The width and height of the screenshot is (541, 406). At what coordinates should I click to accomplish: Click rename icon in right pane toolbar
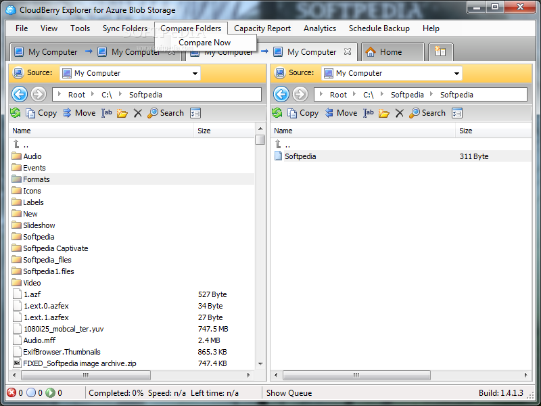click(368, 113)
